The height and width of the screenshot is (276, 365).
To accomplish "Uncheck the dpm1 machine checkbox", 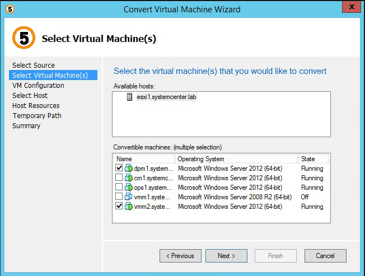I will [x=119, y=169].
